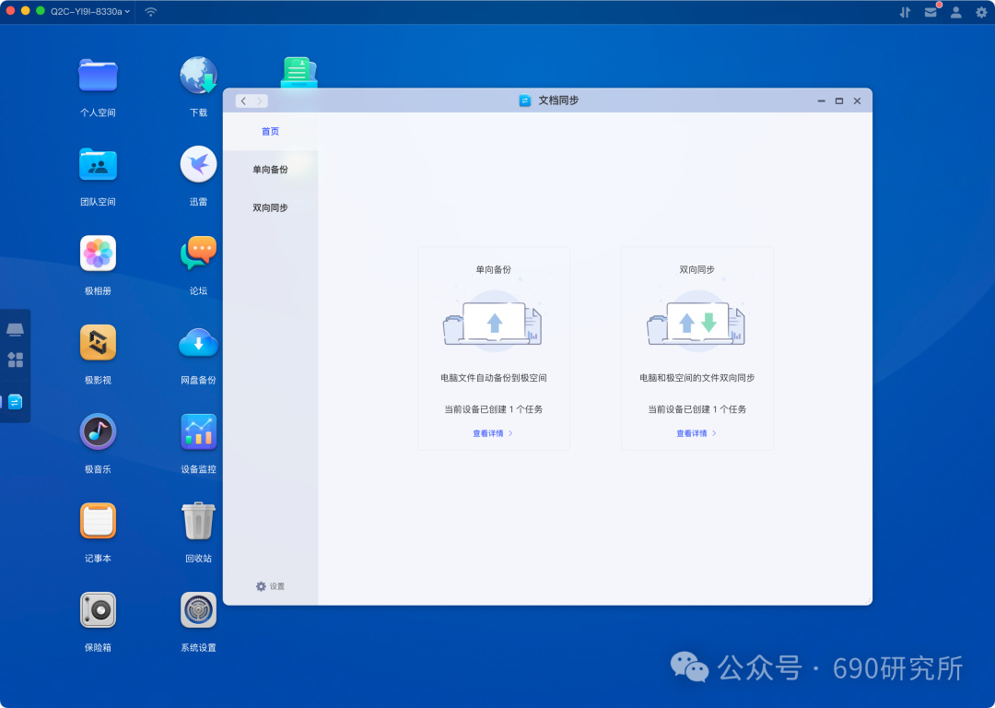Launch the 极音乐 music app
Screen dimensions: 995x708
click(x=98, y=431)
